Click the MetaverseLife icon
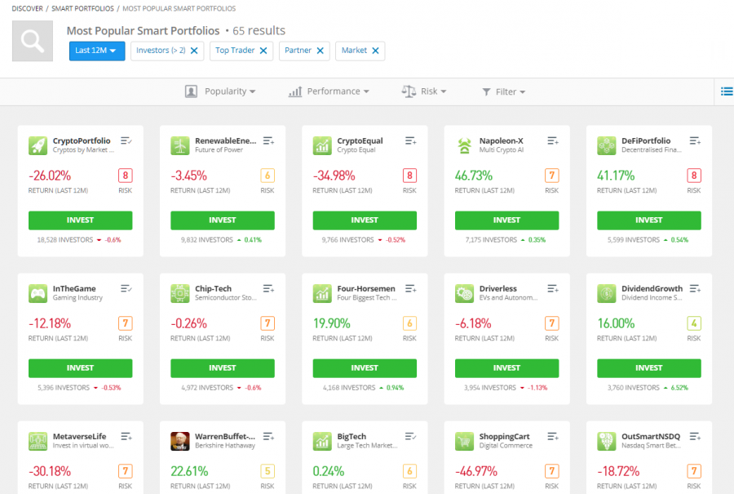The image size is (734, 494). (x=38, y=441)
